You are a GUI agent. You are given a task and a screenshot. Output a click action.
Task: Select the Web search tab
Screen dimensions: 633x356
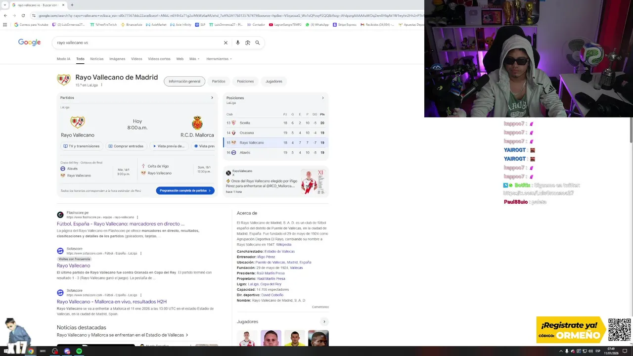point(180,59)
